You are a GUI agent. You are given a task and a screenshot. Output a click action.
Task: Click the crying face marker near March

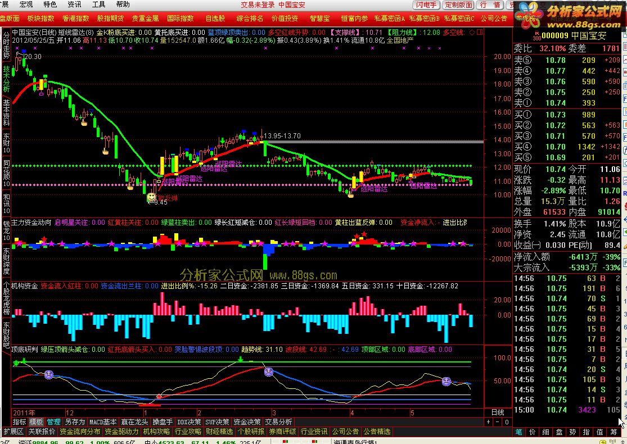[269, 372]
